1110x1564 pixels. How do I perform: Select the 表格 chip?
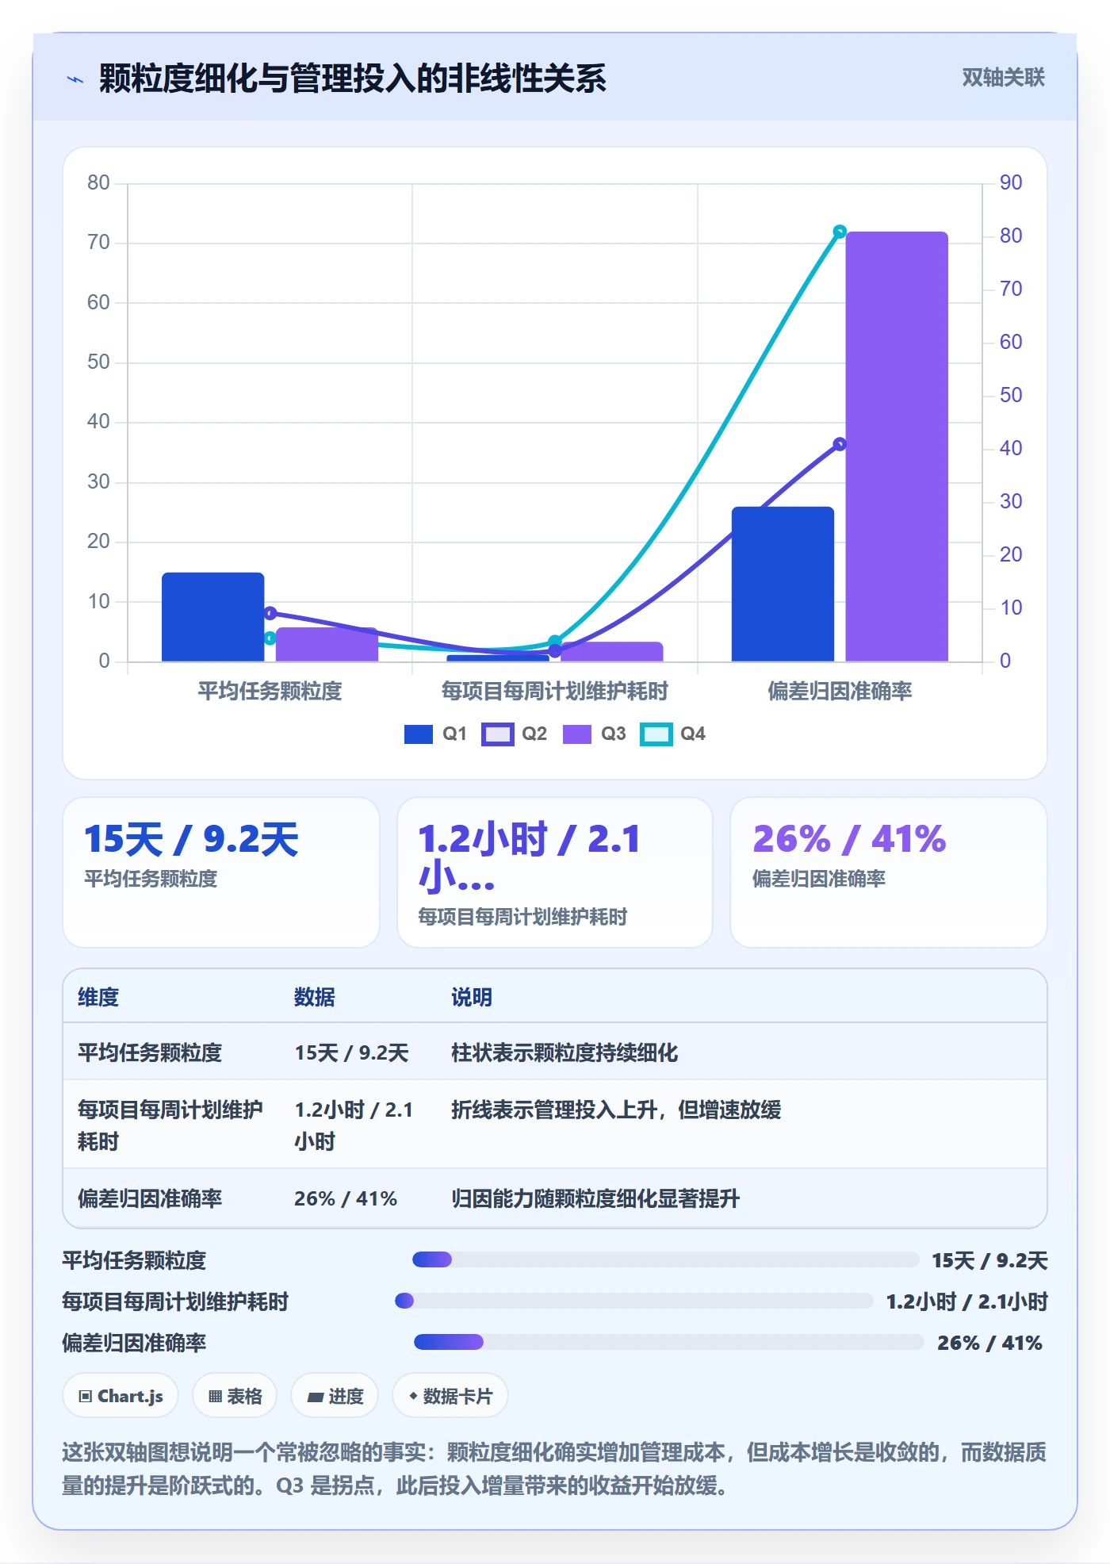tap(235, 1396)
